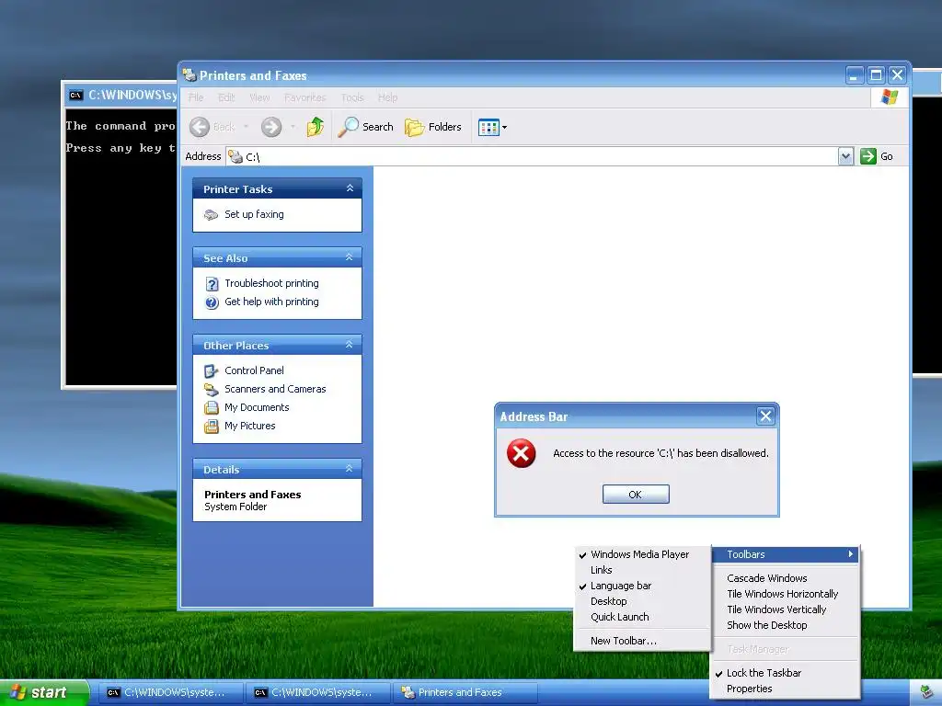
Task: Click the My Documents folder icon
Action: [x=211, y=407]
